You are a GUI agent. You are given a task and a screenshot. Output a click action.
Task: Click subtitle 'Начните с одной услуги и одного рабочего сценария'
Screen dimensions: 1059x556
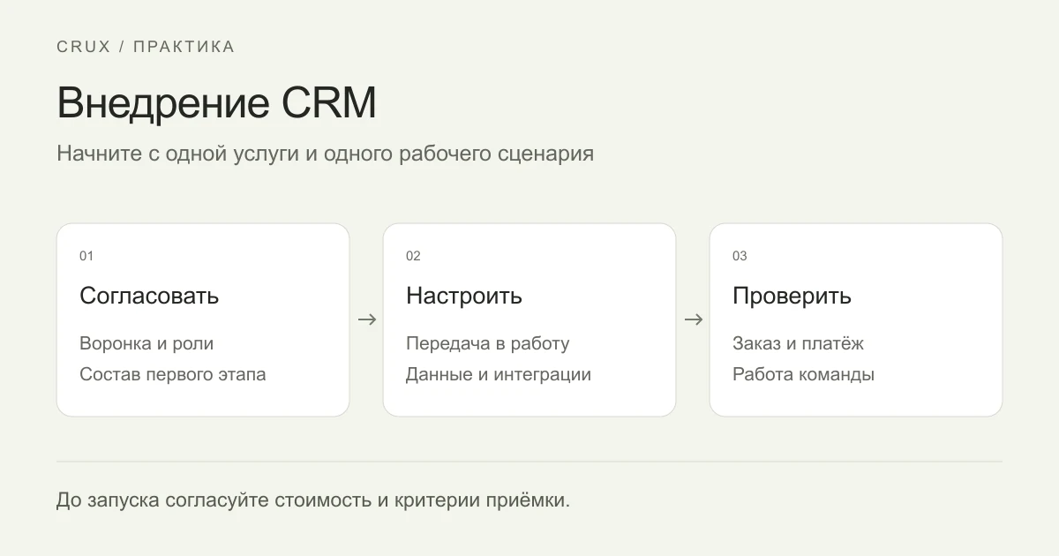coord(326,154)
